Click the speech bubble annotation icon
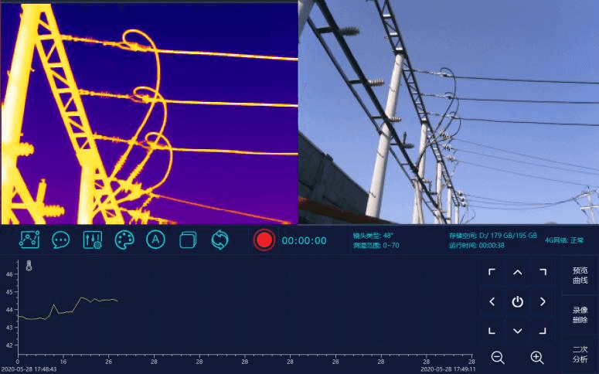This screenshot has width=599, height=374. click(x=61, y=240)
